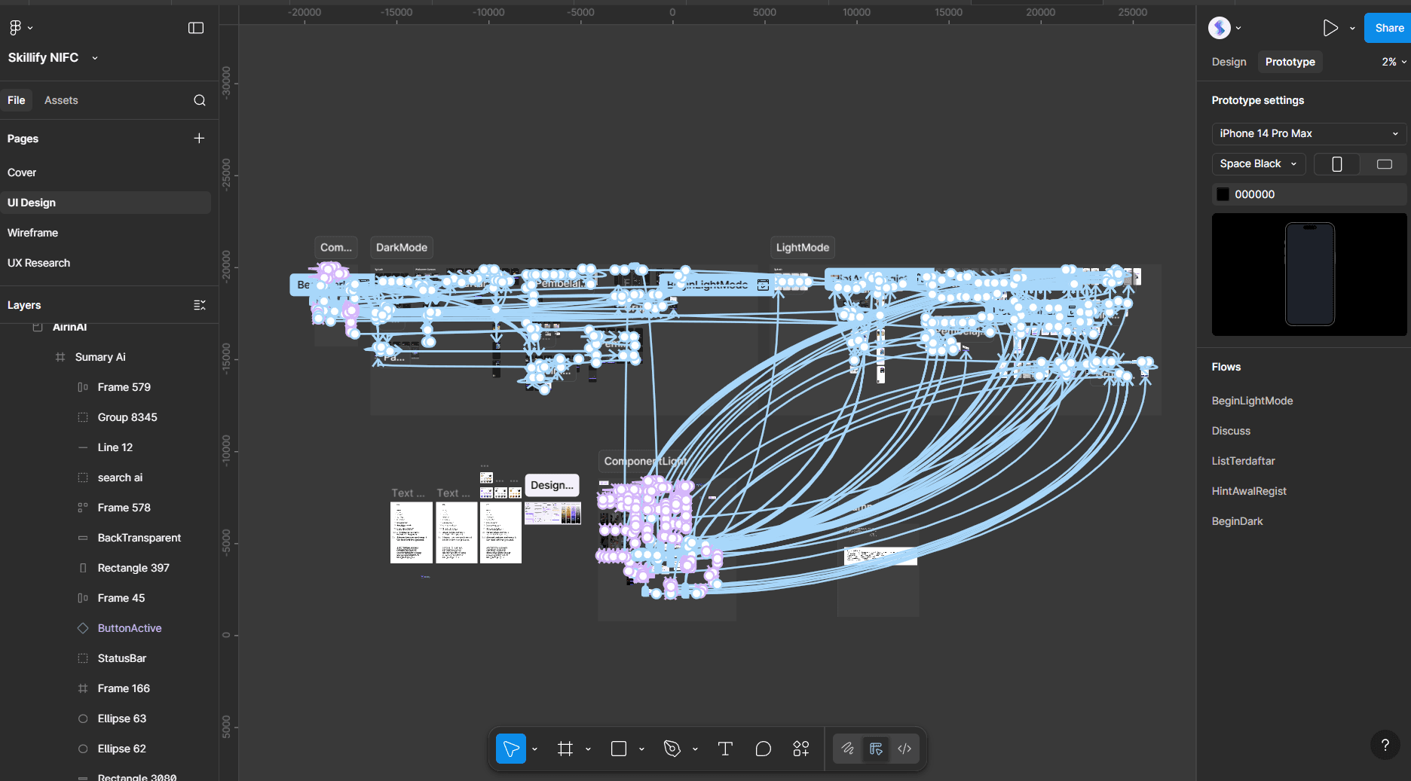Select the DarkMode section label on canvas
Screen dimensions: 1411x781
tap(402, 248)
